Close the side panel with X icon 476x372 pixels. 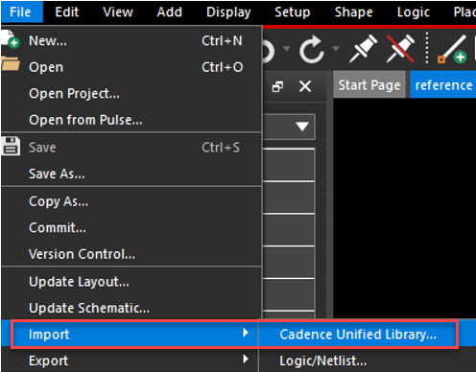click(305, 86)
